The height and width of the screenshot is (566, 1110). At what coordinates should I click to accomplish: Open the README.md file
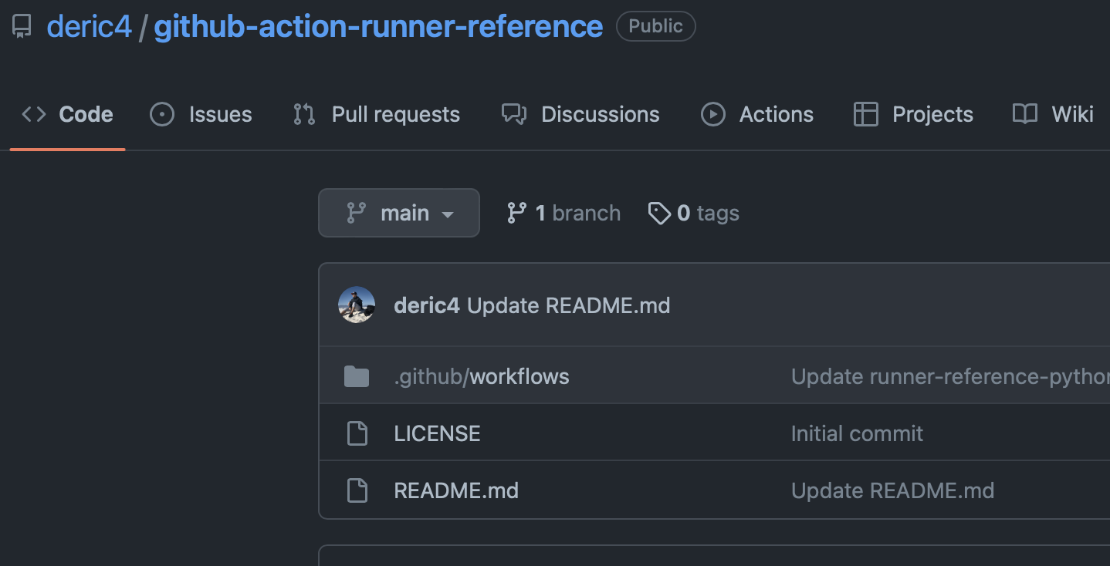[456, 490]
